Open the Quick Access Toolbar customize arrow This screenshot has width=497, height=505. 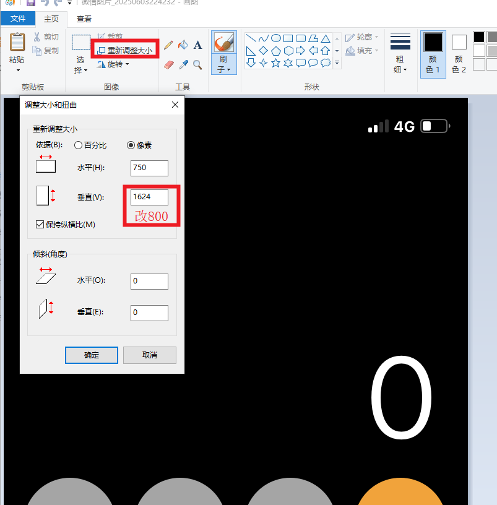pyautogui.click(x=69, y=2)
